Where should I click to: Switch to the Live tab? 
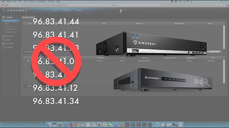click(x=55, y=10)
